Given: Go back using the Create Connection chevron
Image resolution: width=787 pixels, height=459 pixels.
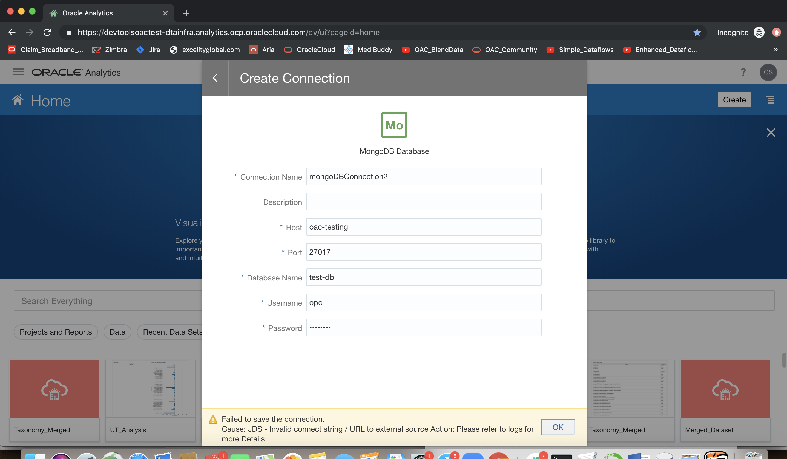Looking at the screenshot, I should 215,78.
